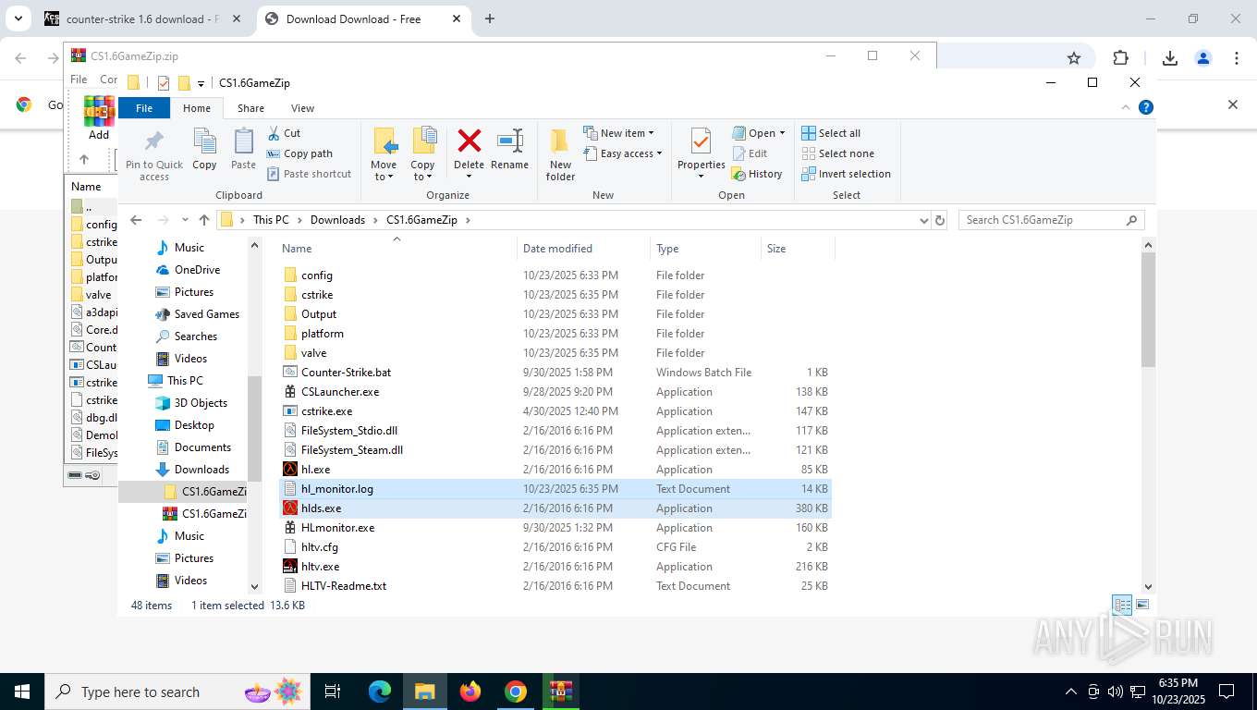Screen dimensions: 1257x710
Task: Navigate back in Explorer
Action: (136, 220)
